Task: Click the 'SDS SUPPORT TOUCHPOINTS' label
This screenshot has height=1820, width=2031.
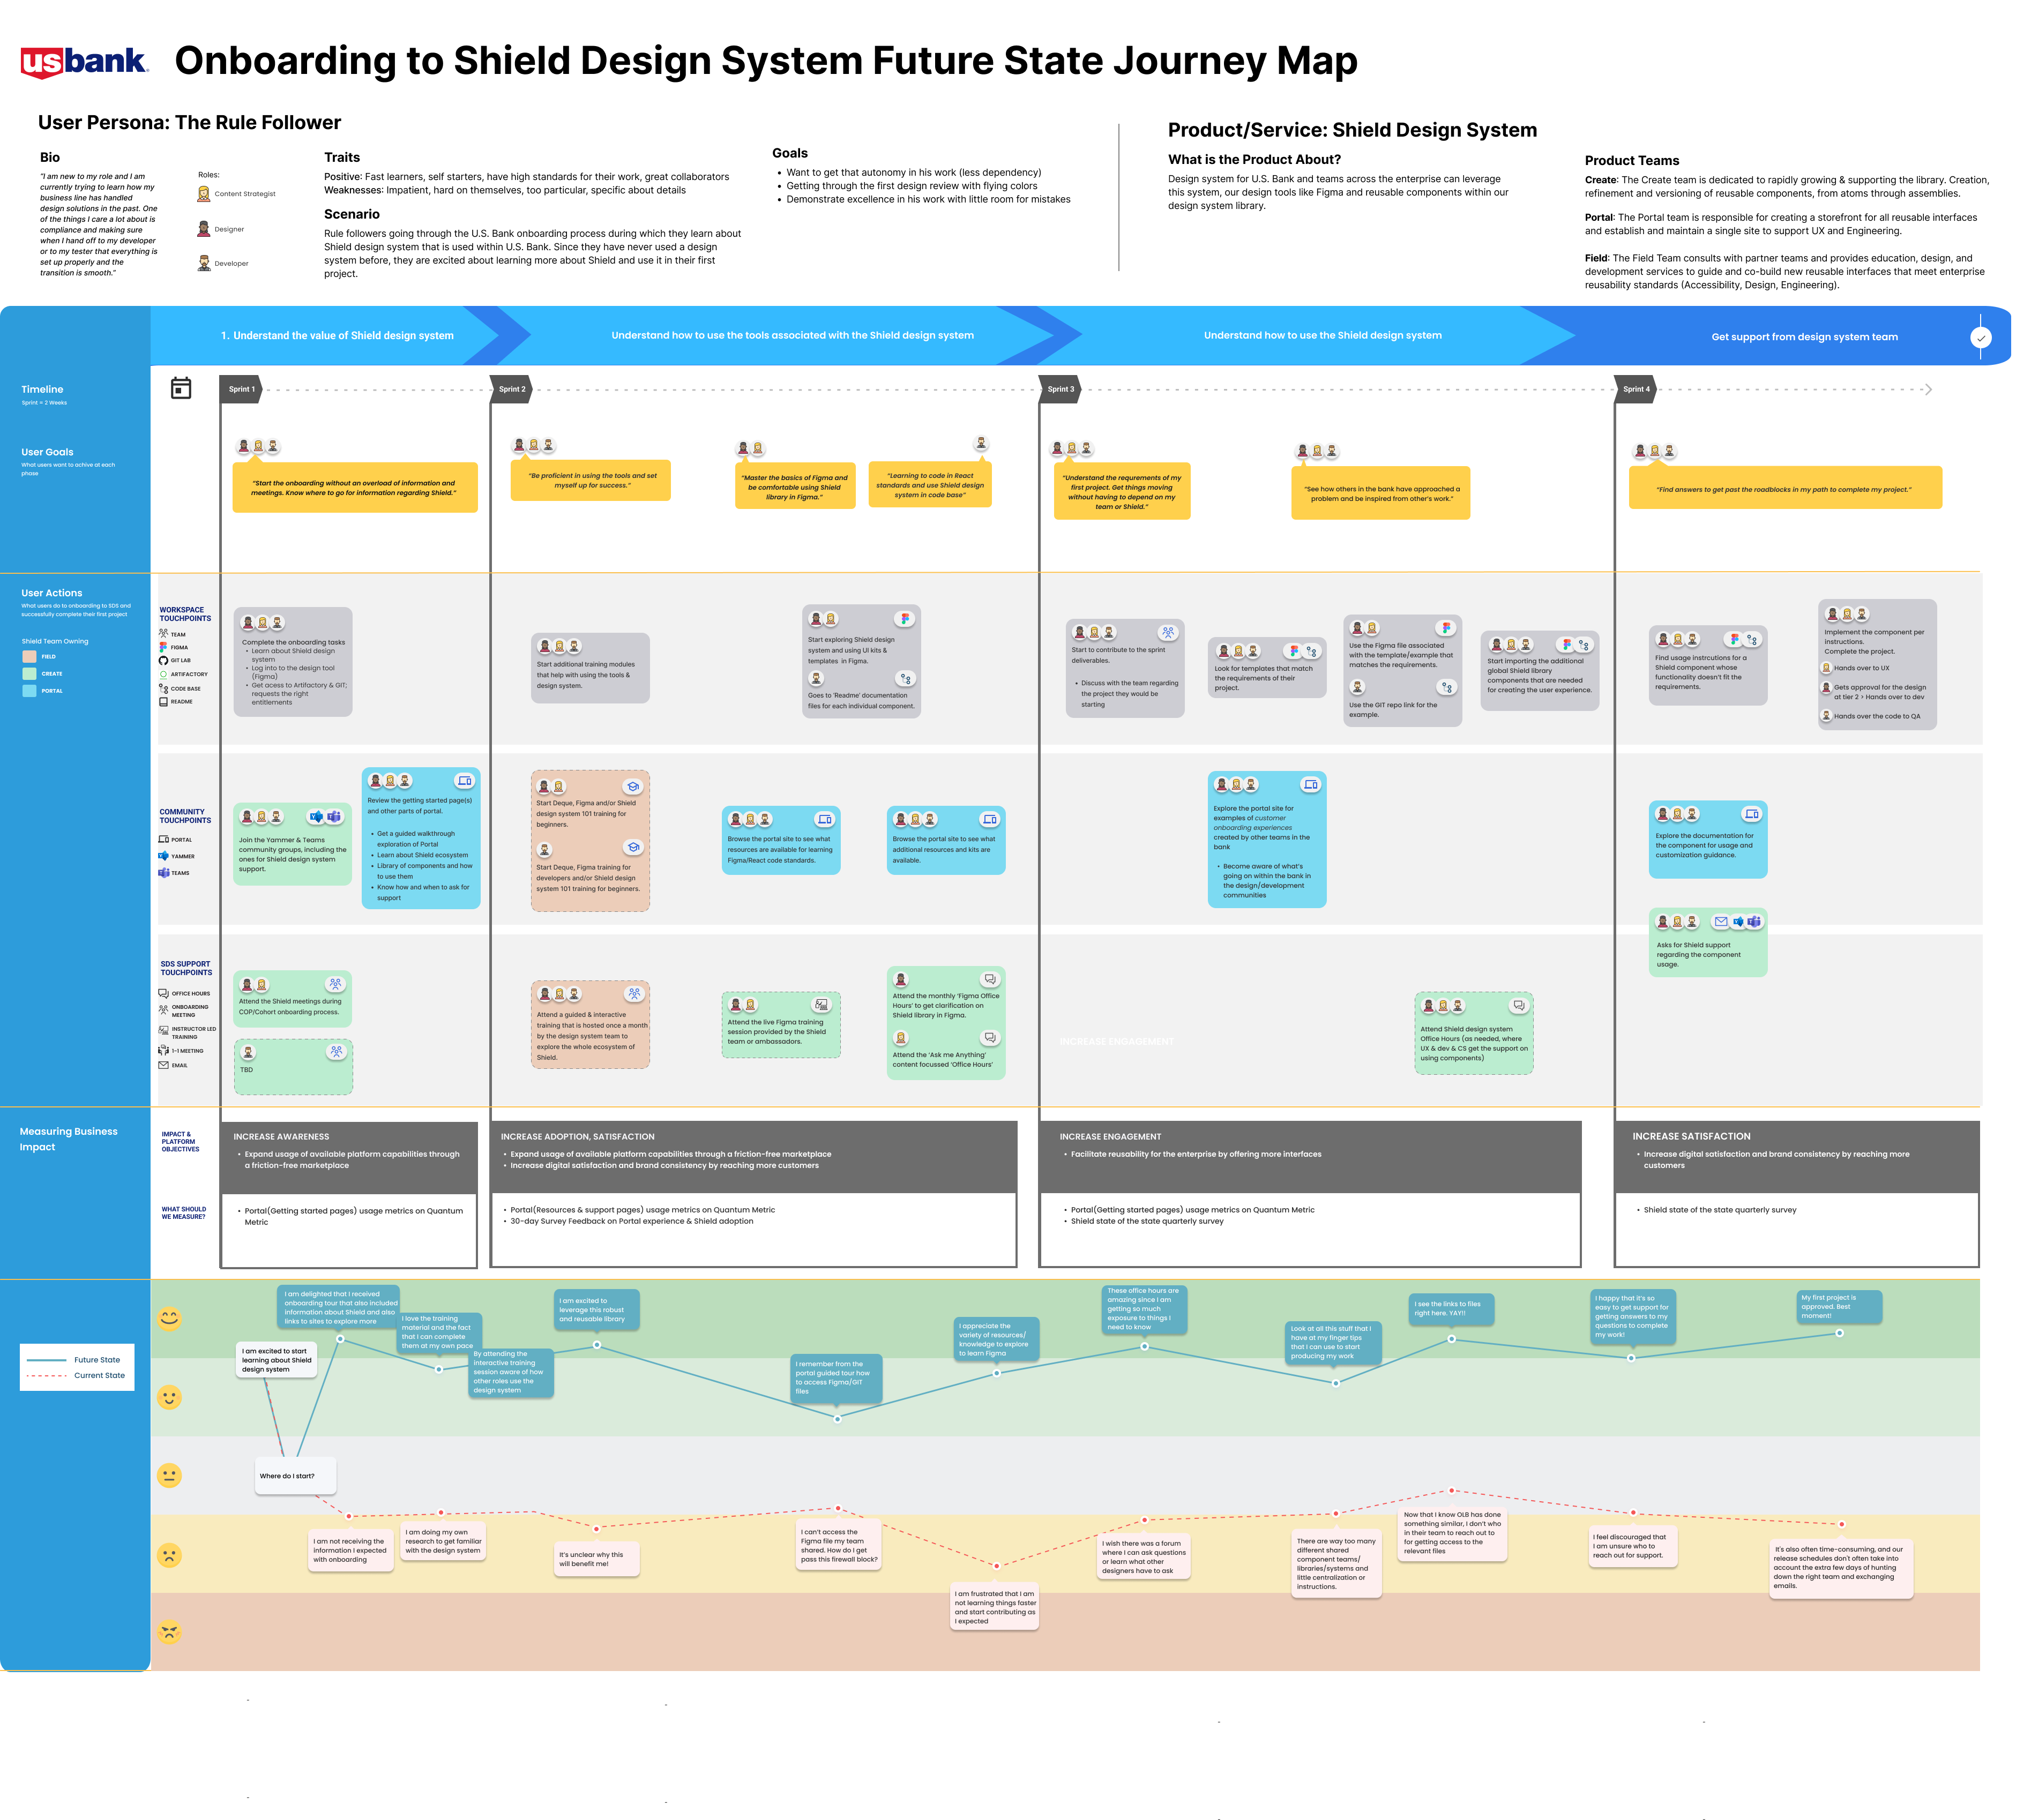Action: 186,968
